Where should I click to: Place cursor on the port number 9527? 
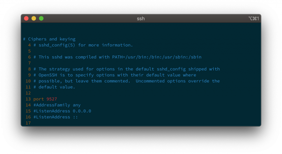[51, 99]
